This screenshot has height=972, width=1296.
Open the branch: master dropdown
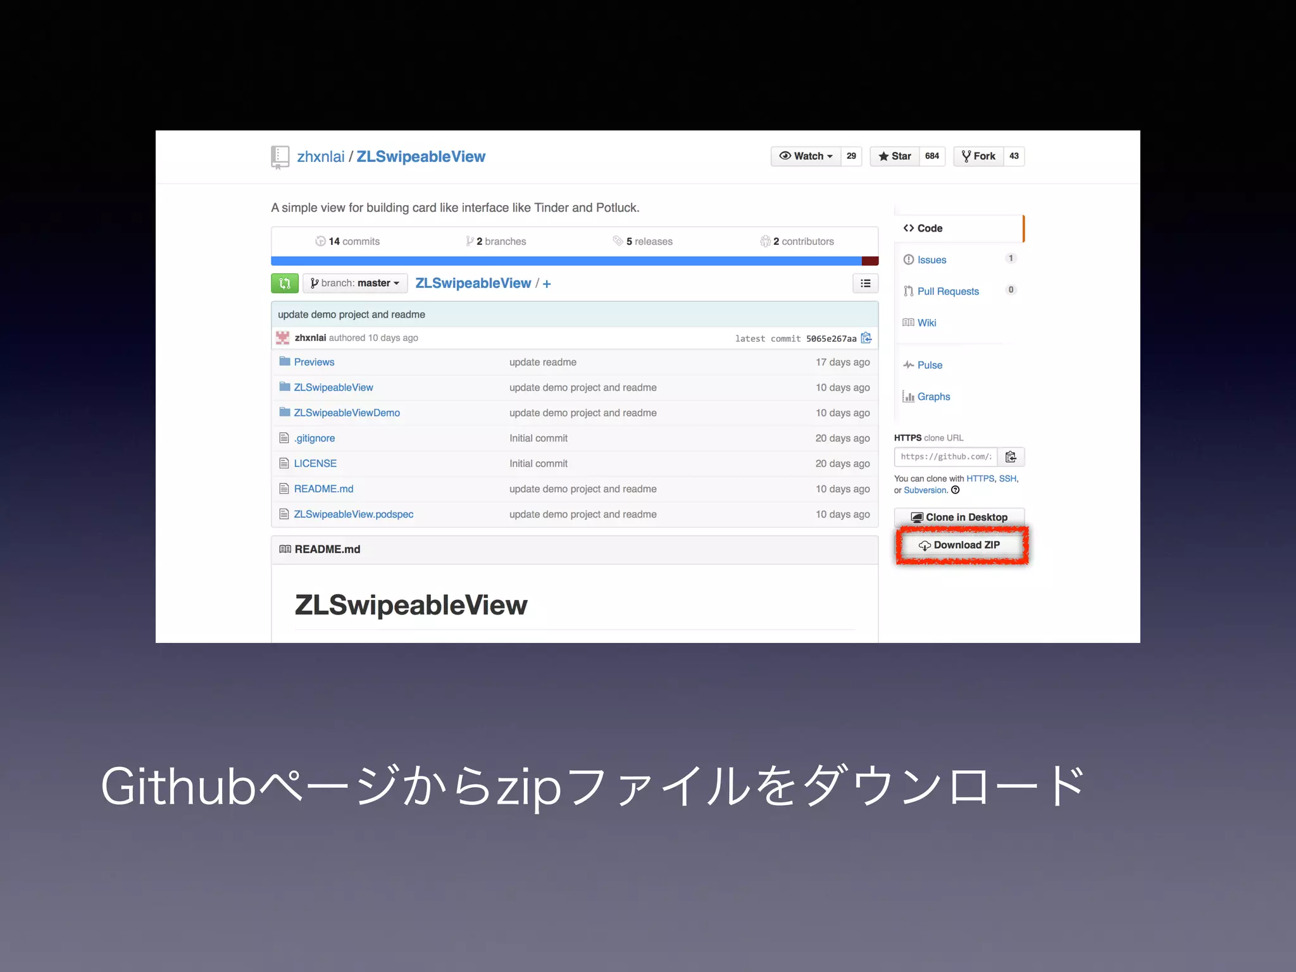[355, 283]
